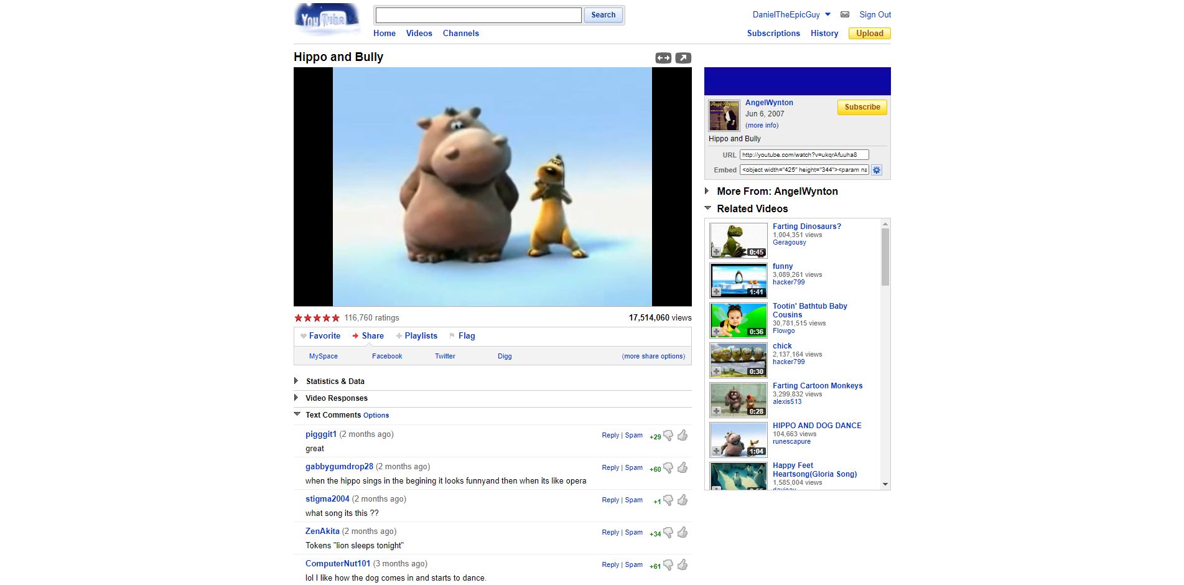Reply to pigggit1's comment
This screenshot has height=585, width=1184.
point(610,436)
